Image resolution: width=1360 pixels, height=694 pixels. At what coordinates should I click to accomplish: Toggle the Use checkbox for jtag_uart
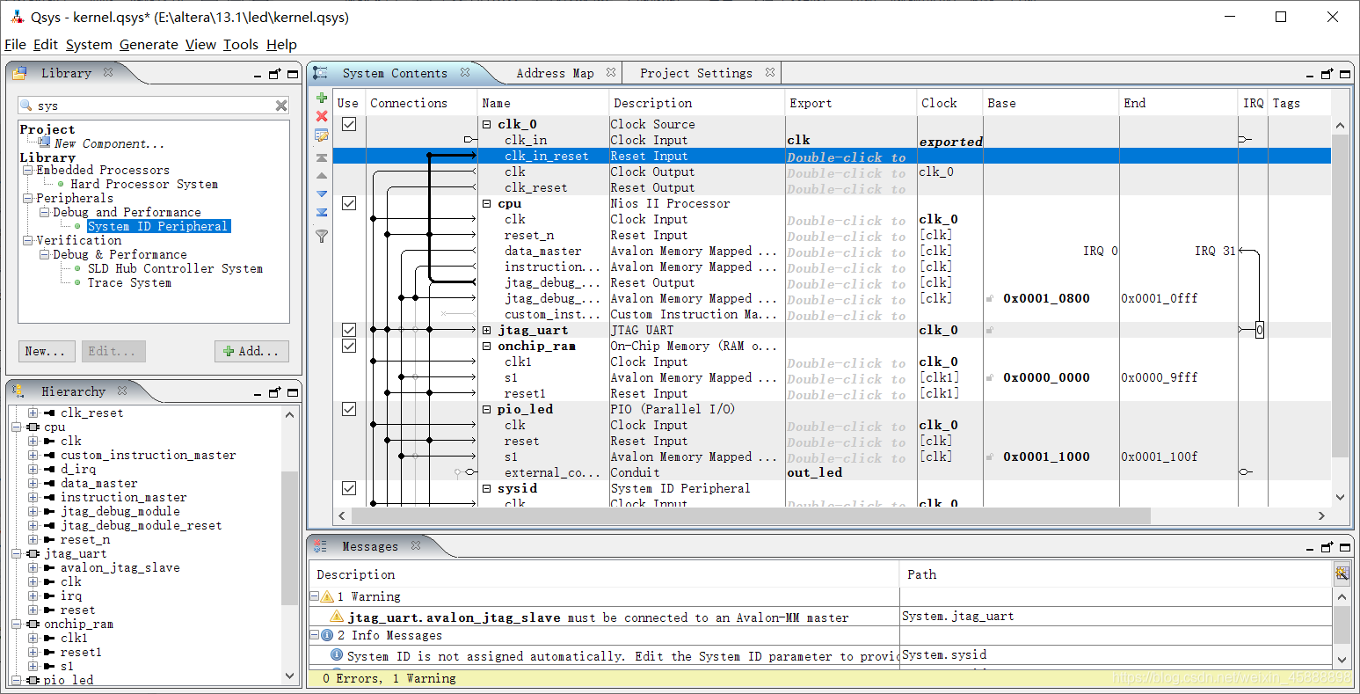point(349,330)
